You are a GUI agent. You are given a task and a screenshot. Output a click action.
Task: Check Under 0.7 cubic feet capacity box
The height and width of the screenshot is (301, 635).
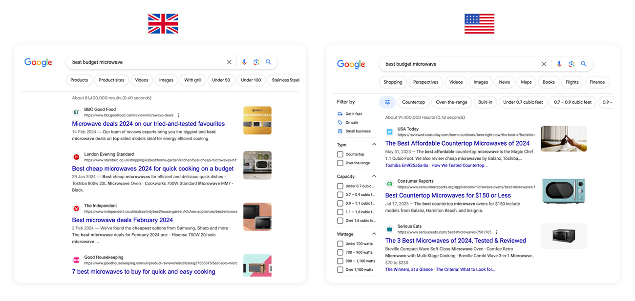tap(340, 186)
